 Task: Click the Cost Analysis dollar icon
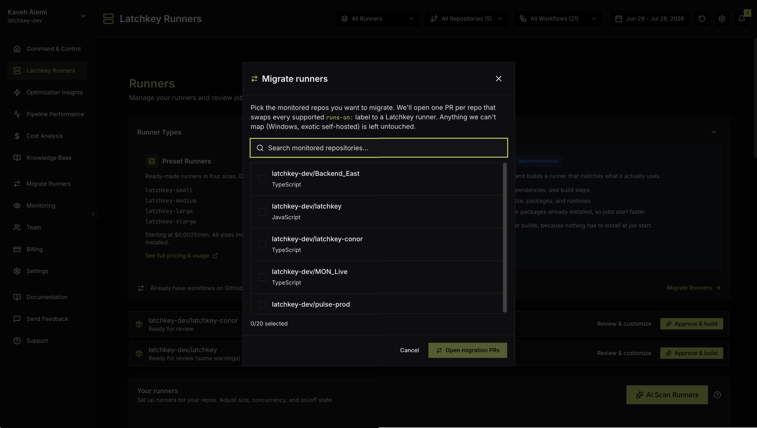pyautogui.click(x=17, y=135)
